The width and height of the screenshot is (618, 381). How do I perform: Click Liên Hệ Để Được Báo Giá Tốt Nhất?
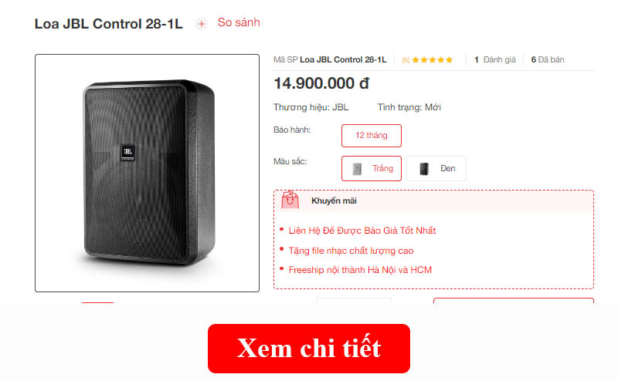362,231
